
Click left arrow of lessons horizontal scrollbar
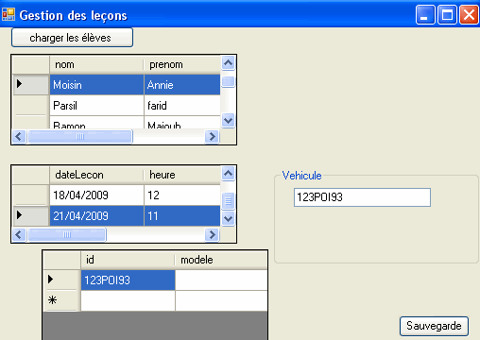pos(19,234)
